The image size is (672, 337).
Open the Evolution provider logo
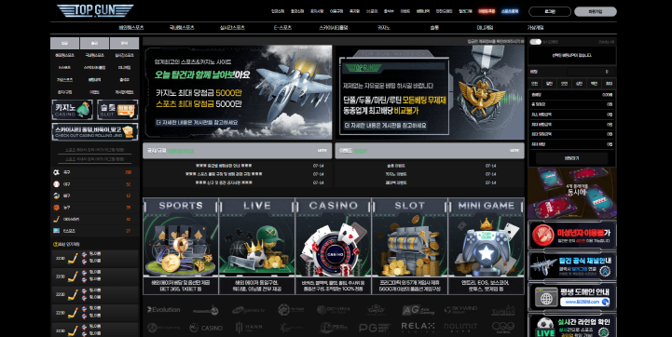tap(164, 310)
